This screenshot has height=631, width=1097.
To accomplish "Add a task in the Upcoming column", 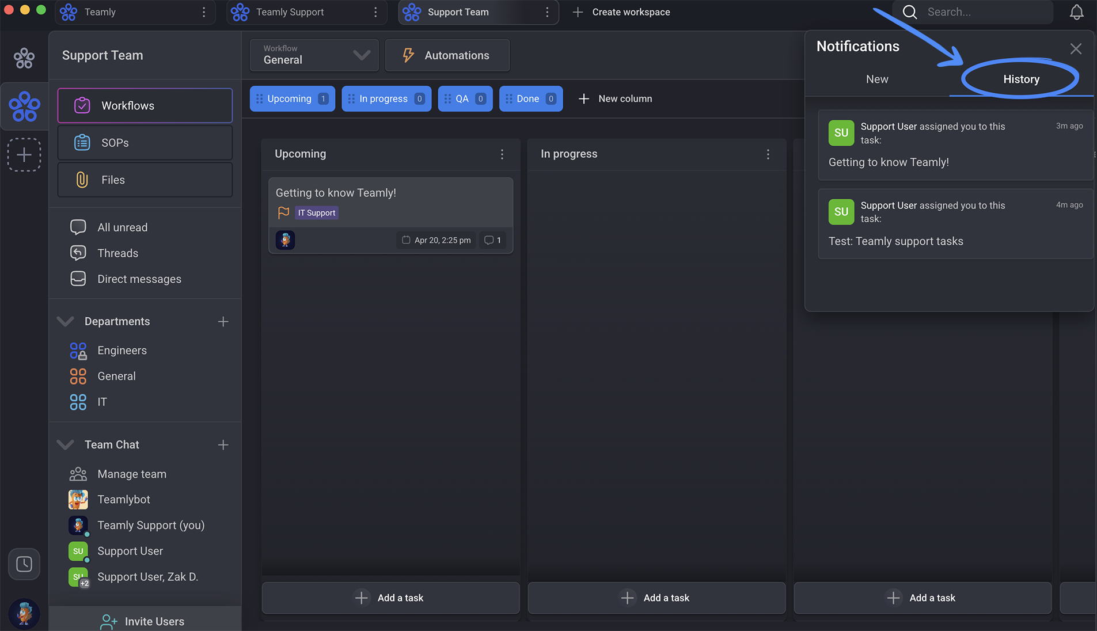I will click(390, 598).
